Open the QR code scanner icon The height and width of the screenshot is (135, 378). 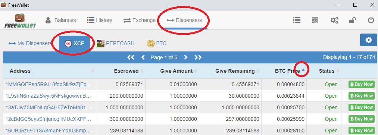[x=315, y=20]
